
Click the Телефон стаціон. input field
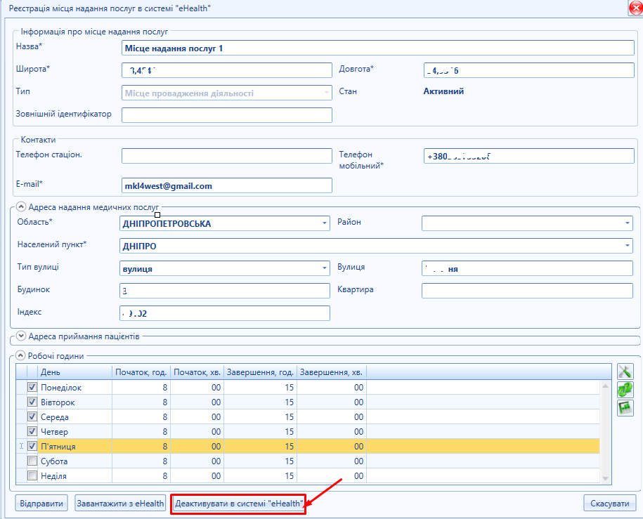coord(227,156)
